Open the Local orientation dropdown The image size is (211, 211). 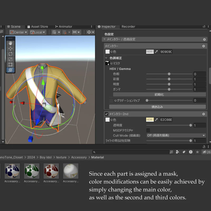pyautogui.click(x=38, y=32)
